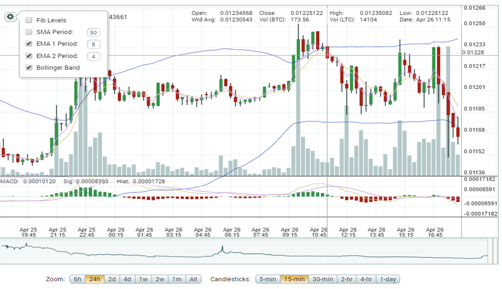Choose the 4d zoom range

(x=127, y=279)
